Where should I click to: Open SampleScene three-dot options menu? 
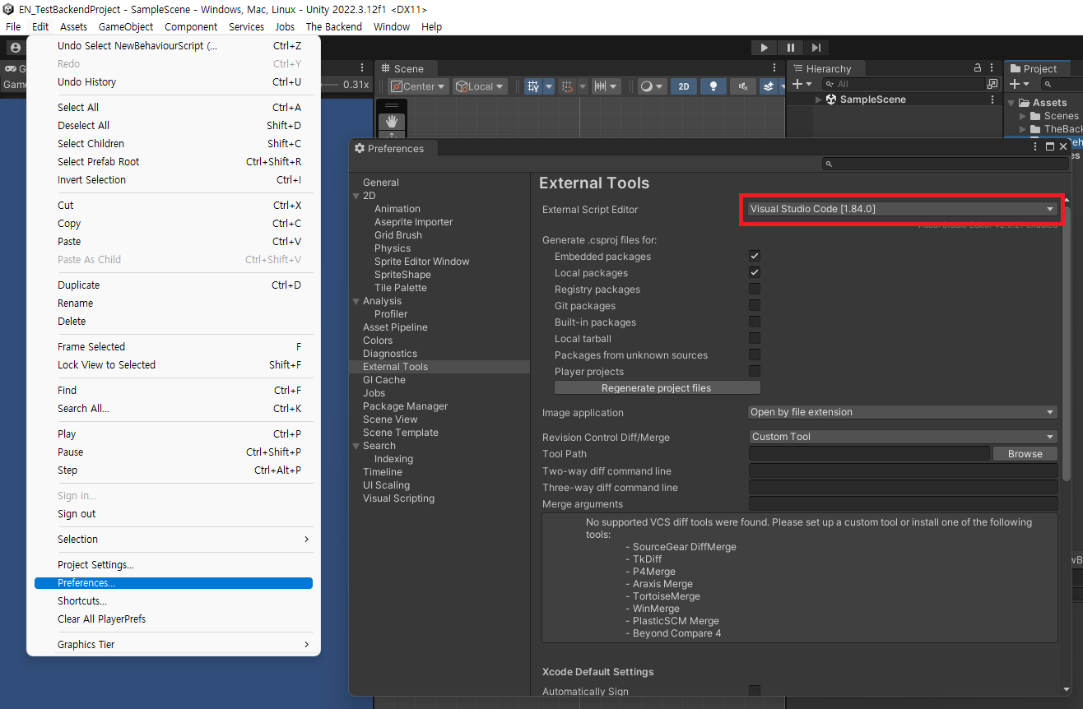pyautogui.click(x=992, y=100)
